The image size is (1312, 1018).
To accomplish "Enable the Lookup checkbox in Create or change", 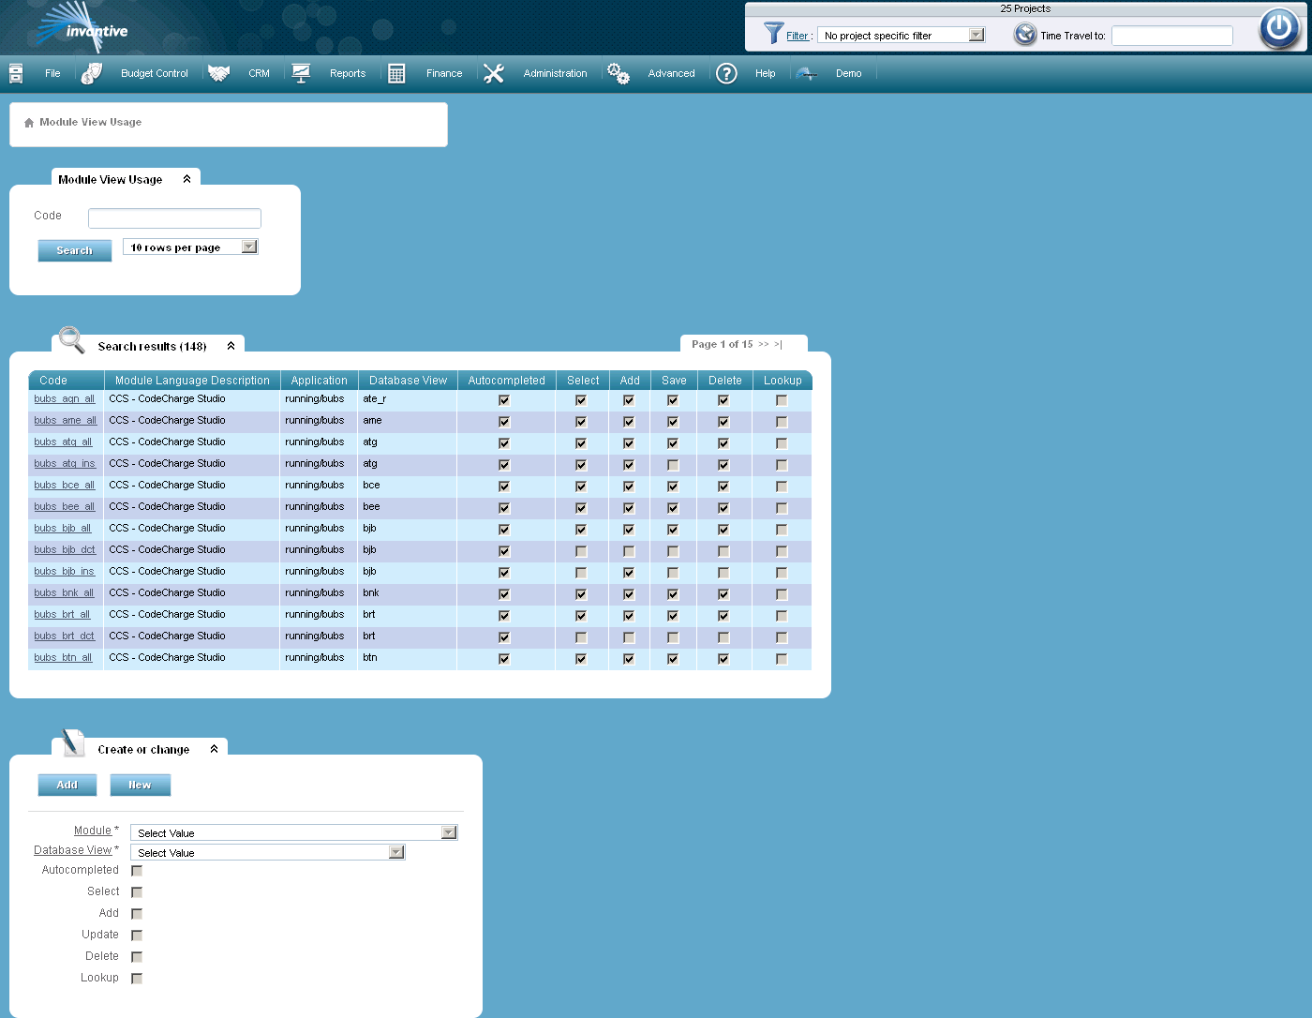I will point(137,977).
